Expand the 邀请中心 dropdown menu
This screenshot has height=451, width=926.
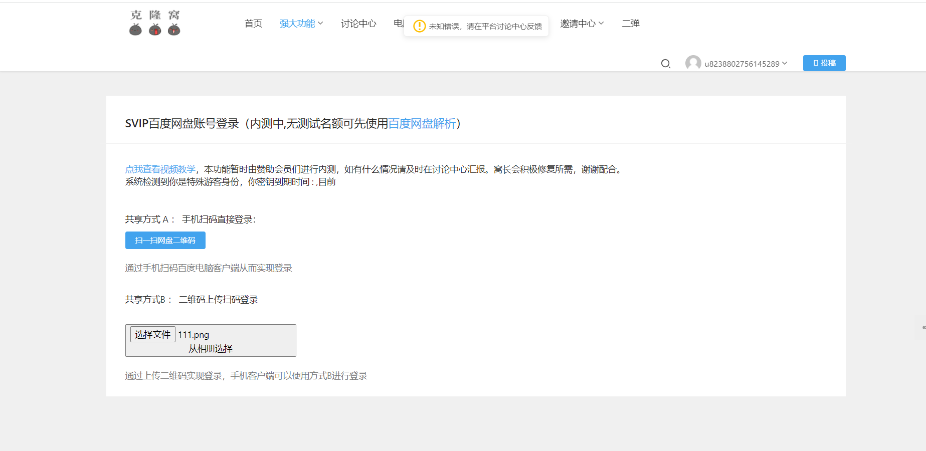(x=582, y=24)
